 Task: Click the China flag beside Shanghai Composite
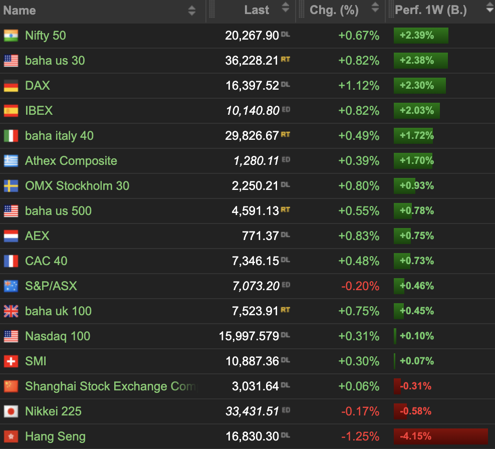[11, 386]
